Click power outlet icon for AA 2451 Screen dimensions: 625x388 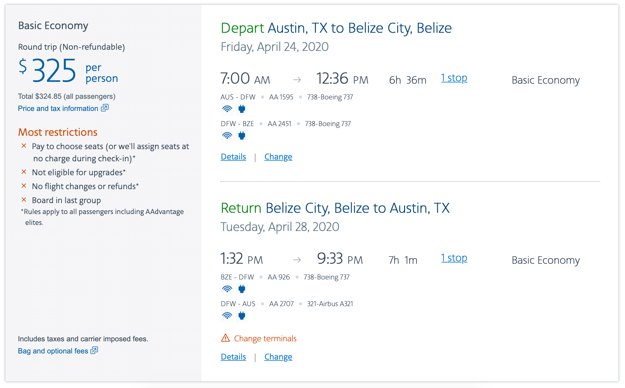(242, 136)
